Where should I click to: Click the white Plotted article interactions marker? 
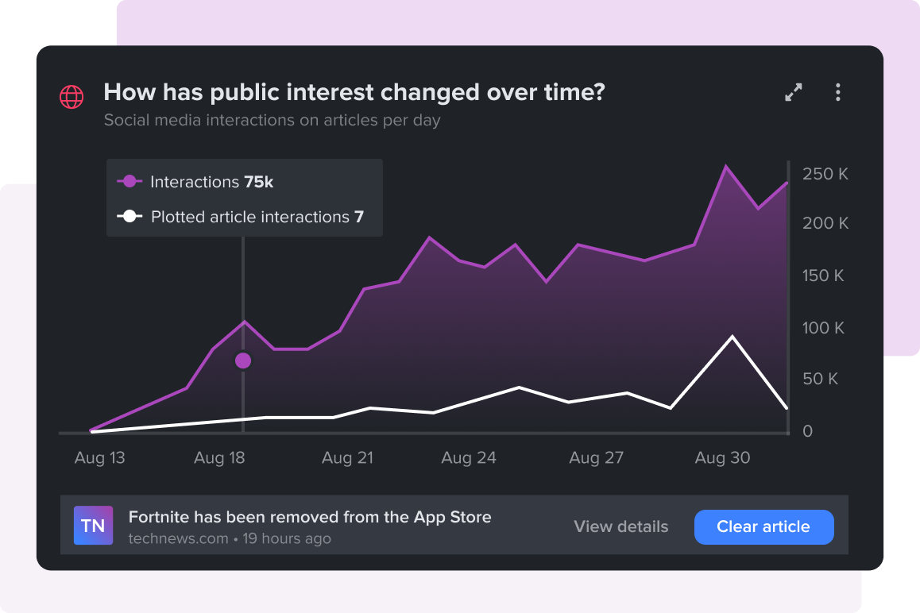[130, 217]
